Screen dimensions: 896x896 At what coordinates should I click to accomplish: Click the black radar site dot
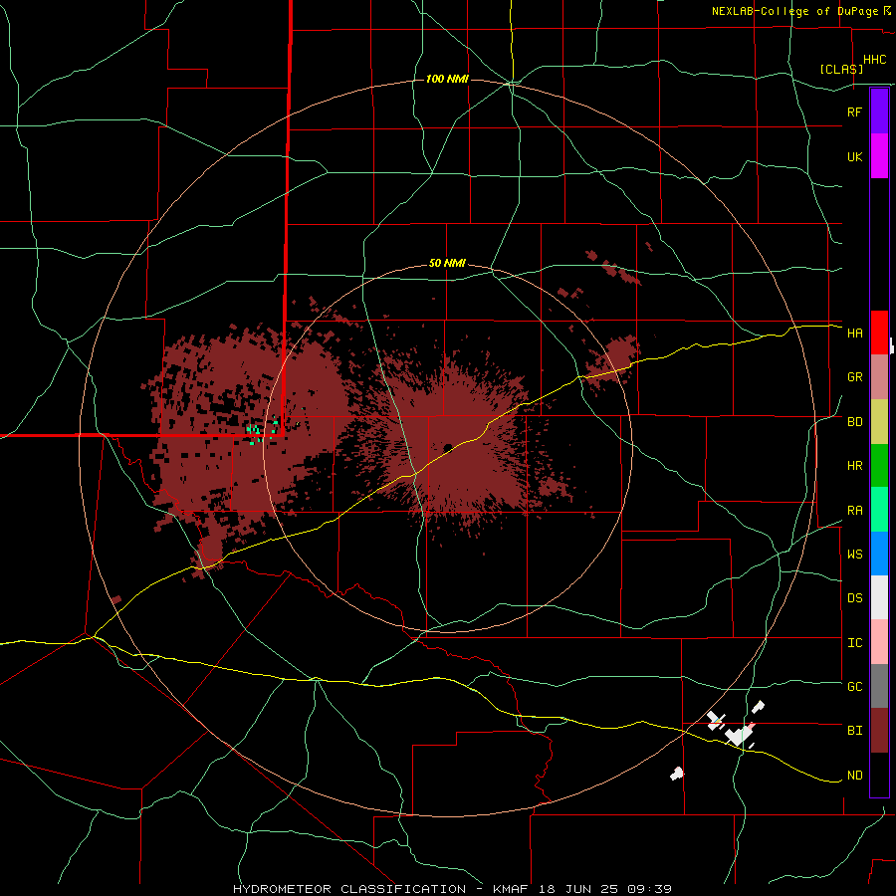(447, 447)
